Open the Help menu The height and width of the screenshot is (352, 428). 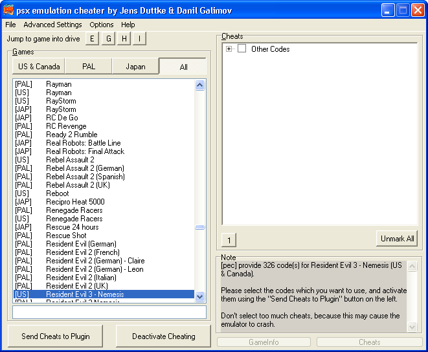pyautogui.click(x=128, y=25)
